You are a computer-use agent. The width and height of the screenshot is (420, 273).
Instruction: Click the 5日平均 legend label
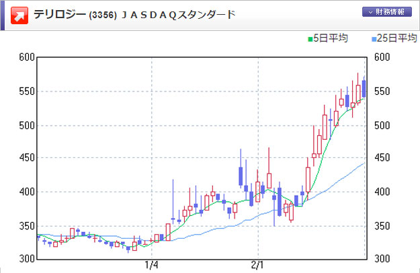(330, 38)
